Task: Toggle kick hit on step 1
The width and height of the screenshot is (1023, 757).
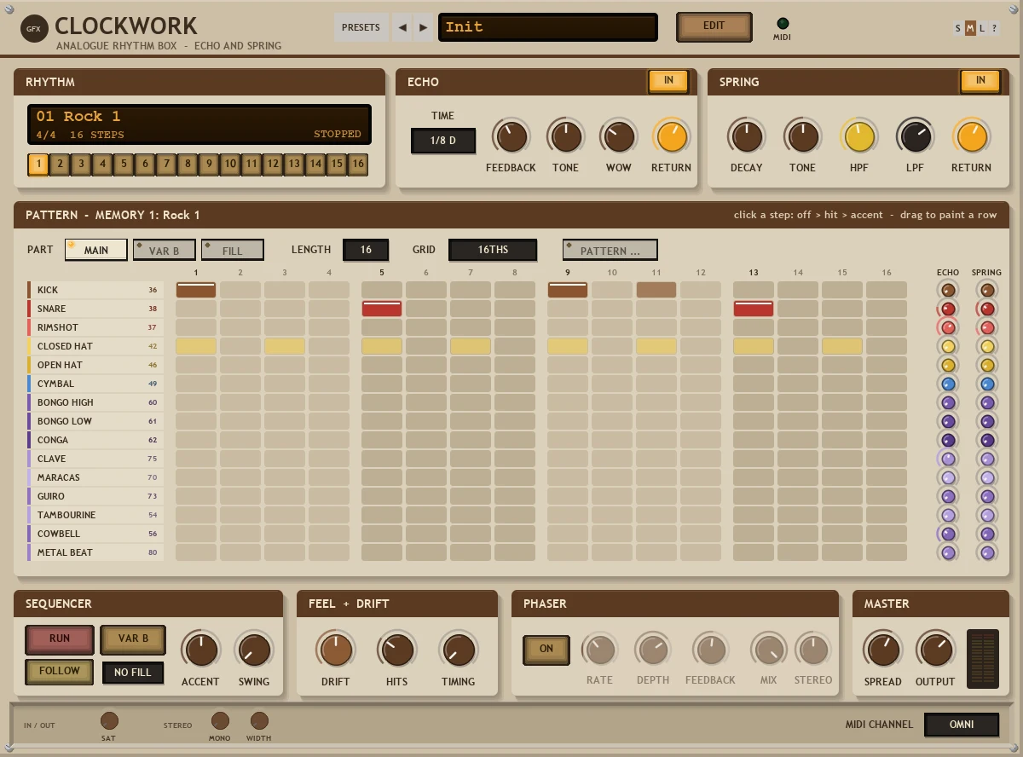Action: click(196, 290)
